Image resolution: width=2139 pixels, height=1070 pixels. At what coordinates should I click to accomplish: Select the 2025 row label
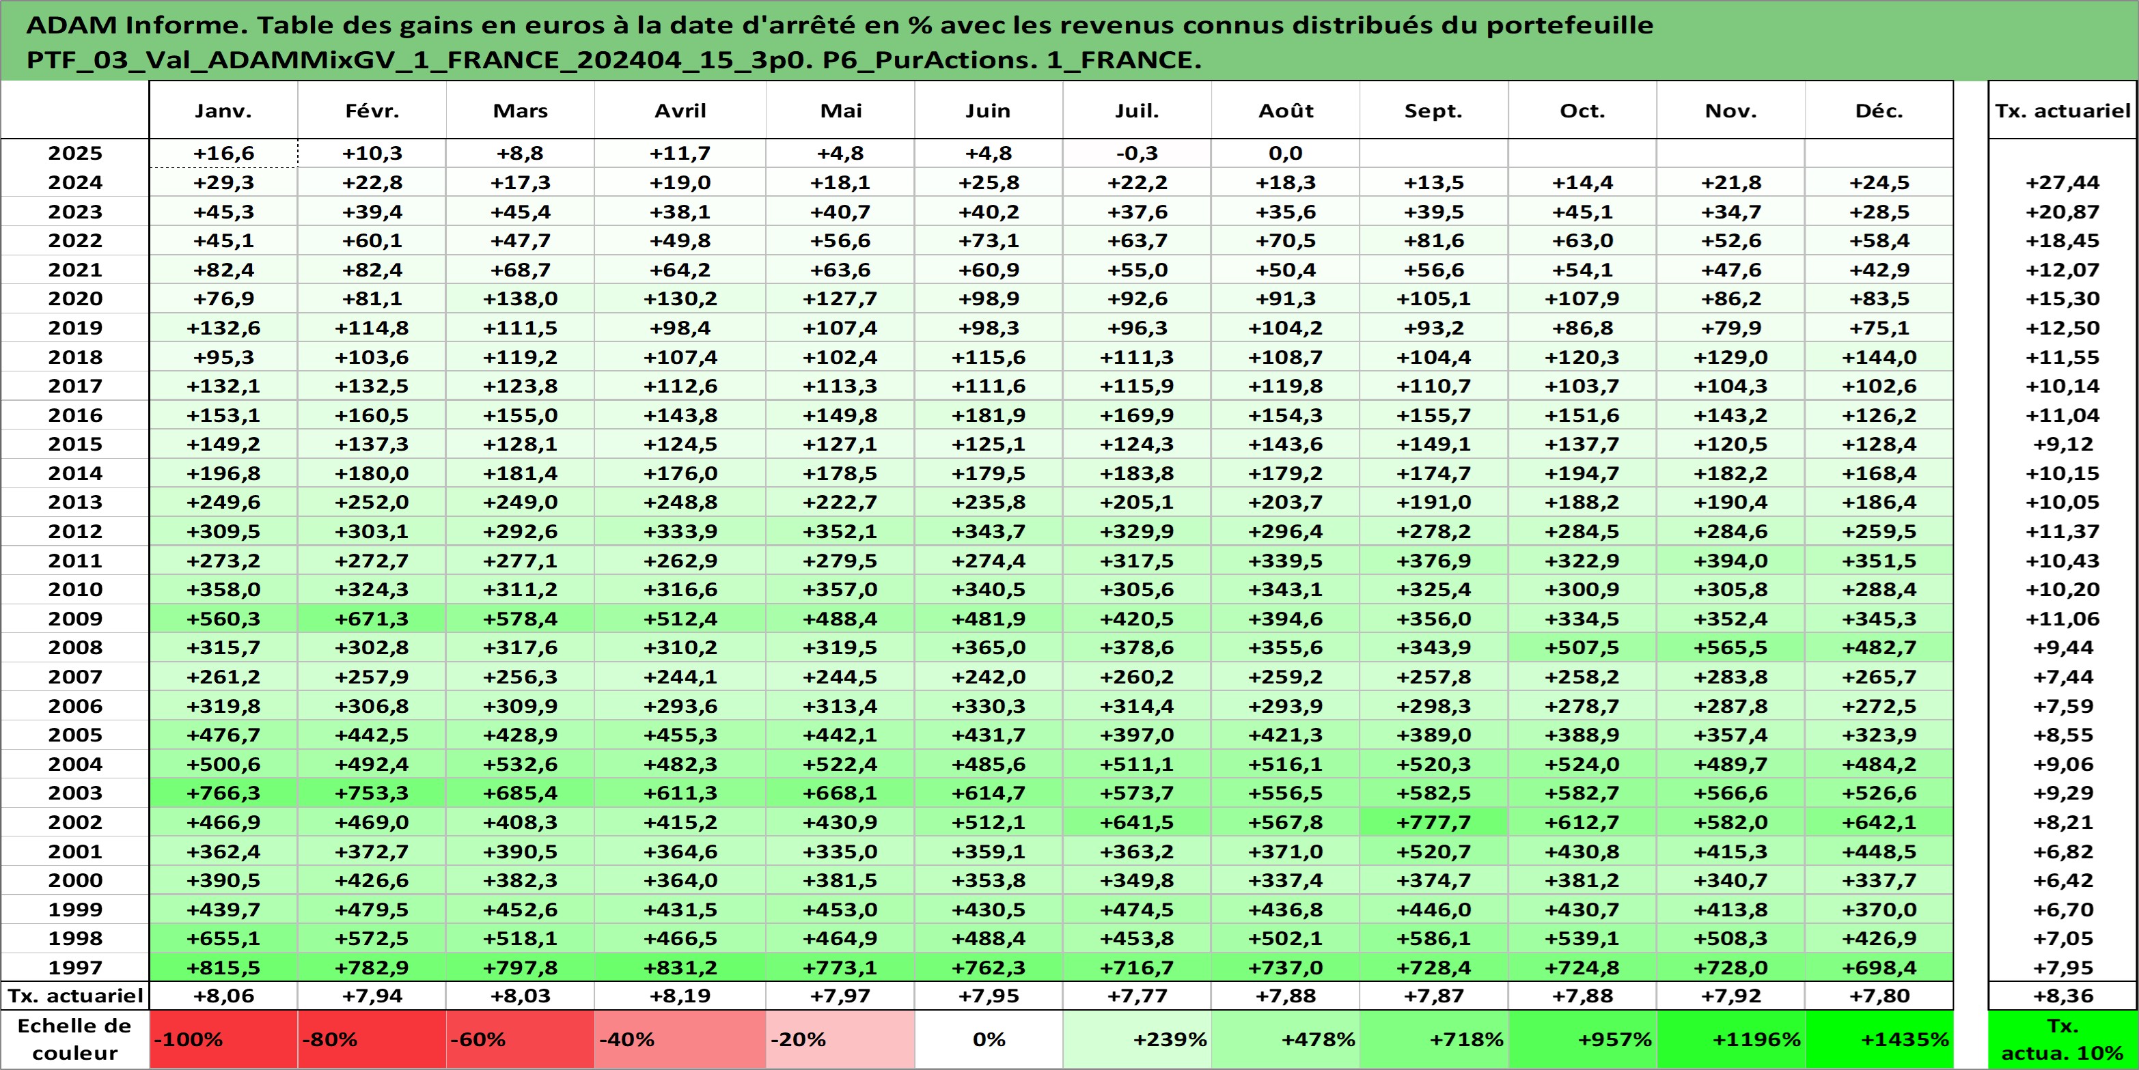coord(74,154)
